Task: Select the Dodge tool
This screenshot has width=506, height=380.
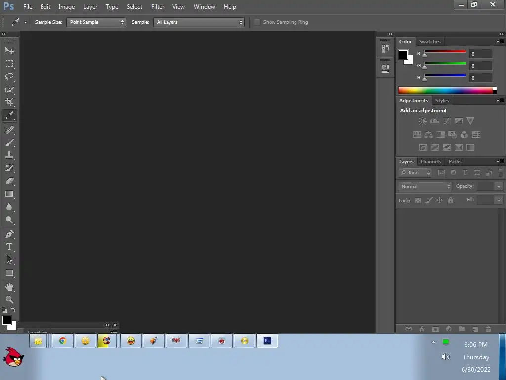Action: click(x=9, y=220)
